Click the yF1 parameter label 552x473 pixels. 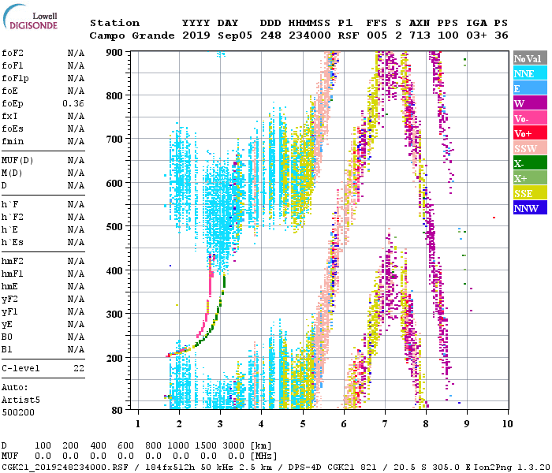click(x=9, y=312)
